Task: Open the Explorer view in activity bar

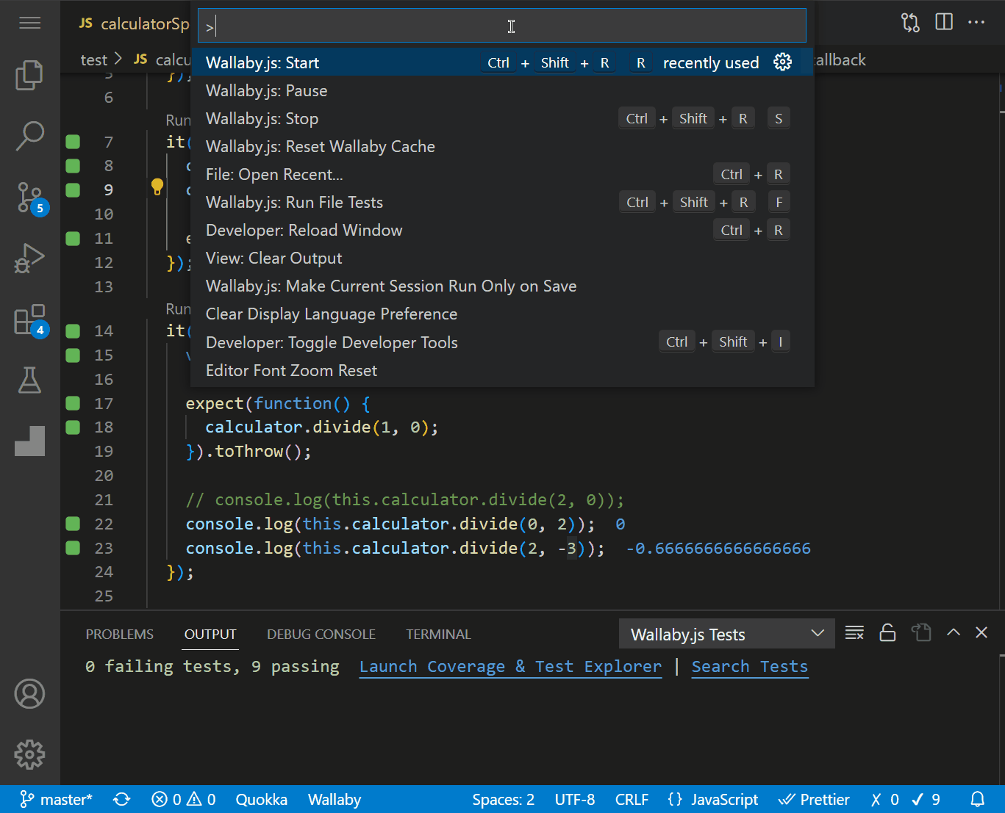Action: (x=29, y=75)
